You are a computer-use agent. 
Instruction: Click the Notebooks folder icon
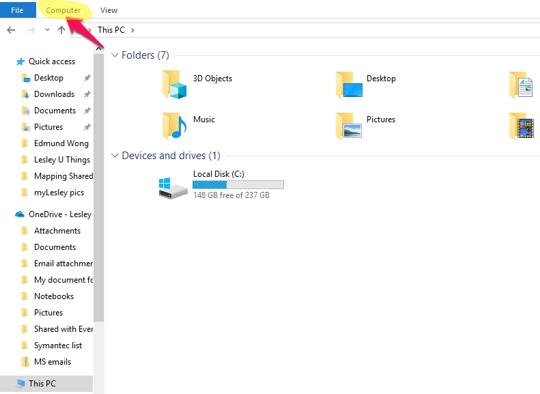(x=25, y=296)
